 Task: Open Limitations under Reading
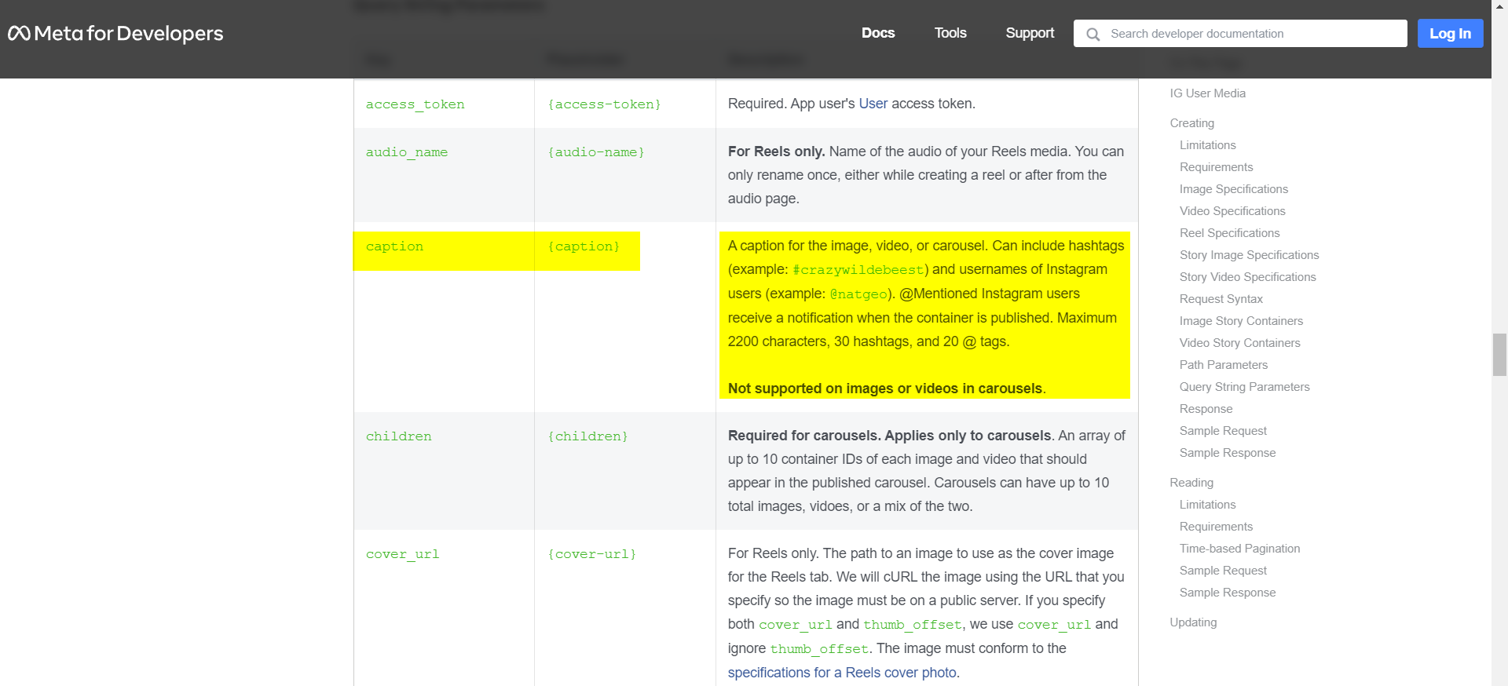click(1207, 505)
